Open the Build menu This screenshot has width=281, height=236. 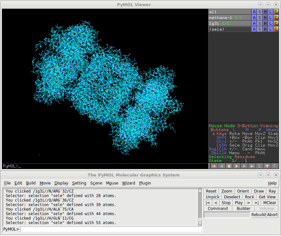click(x=31, y=183)
